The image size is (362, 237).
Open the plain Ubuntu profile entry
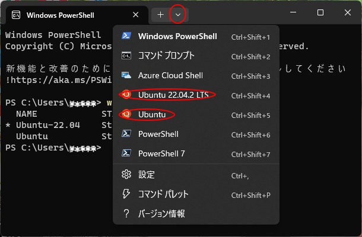(x=196, y=114)
